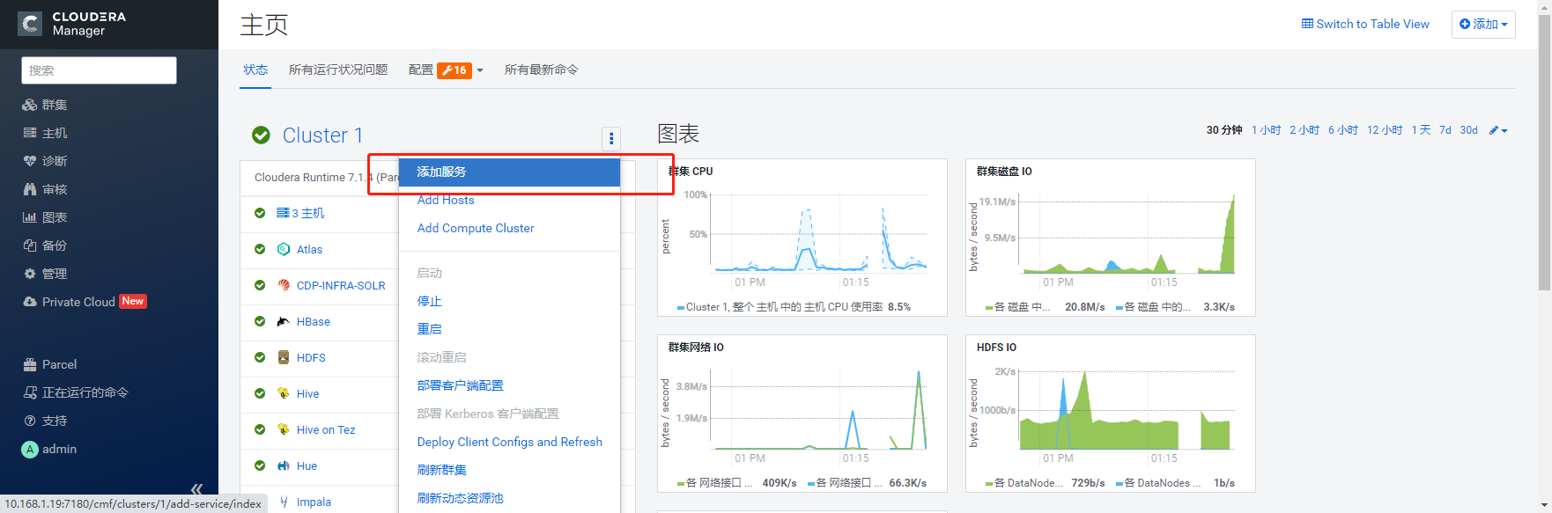Open the 添加 dropdown button
This screenshot has width=1552, height=513.
(1483, 24)
